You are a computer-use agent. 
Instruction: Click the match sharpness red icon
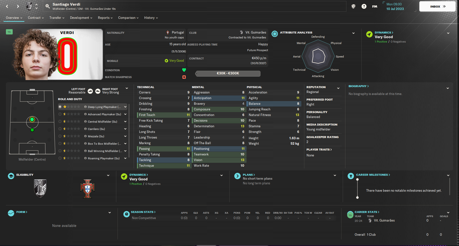pos(184,77)
